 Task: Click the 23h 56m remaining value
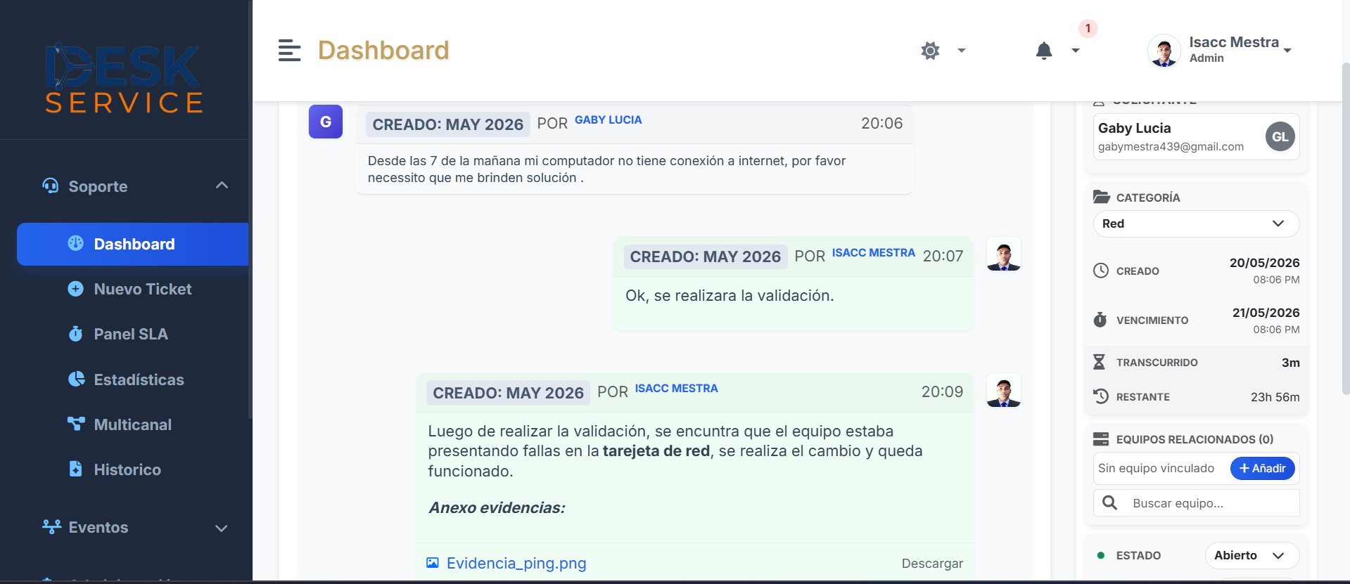pos(1275,397)
